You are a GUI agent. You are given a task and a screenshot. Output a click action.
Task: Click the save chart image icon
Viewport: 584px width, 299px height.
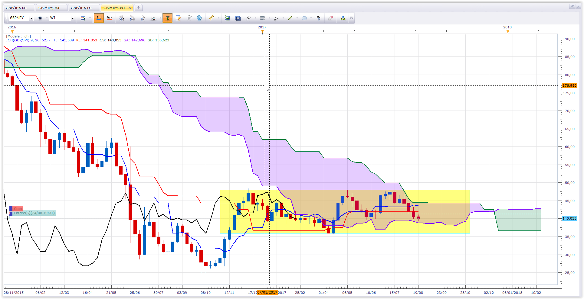click(227, 18)
